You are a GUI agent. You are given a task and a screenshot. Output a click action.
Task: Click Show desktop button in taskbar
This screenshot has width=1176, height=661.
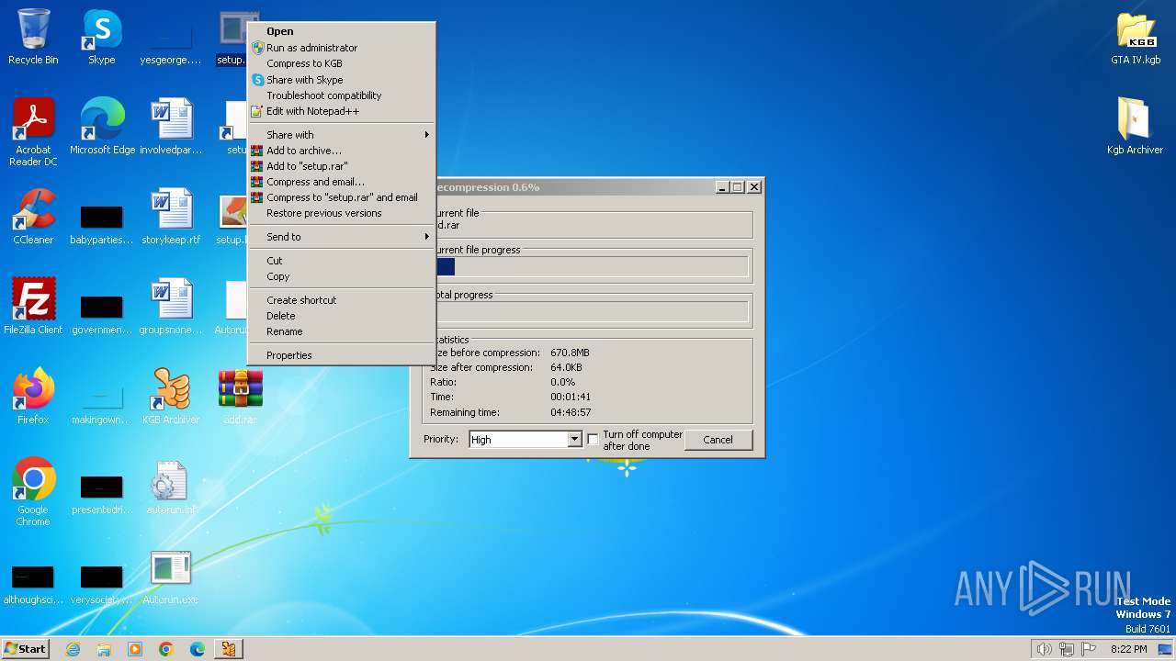point(1166,649)
